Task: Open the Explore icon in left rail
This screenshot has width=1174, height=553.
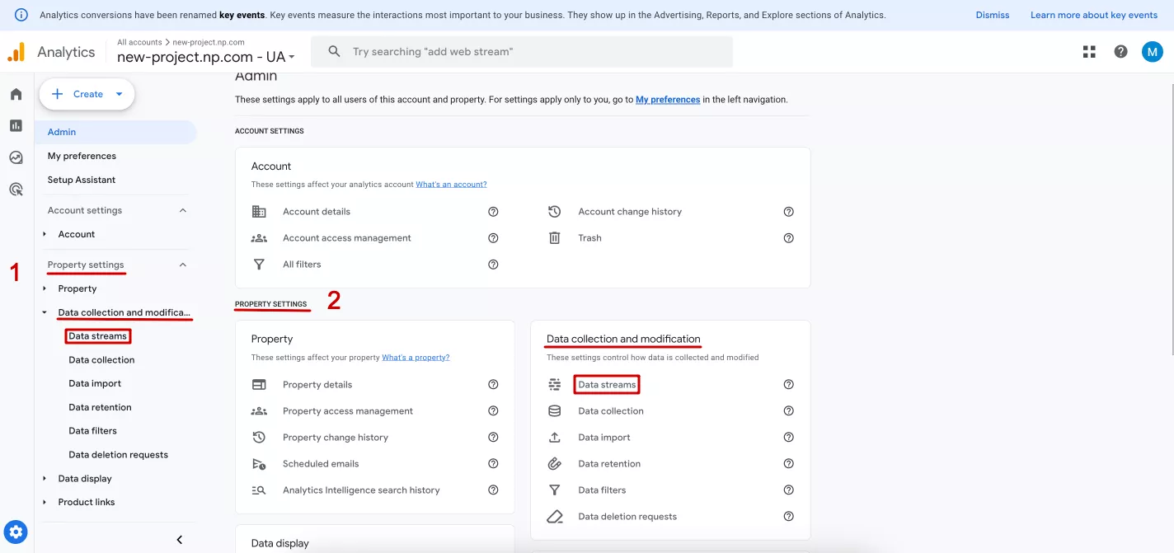Action: [x=16, y=157]
